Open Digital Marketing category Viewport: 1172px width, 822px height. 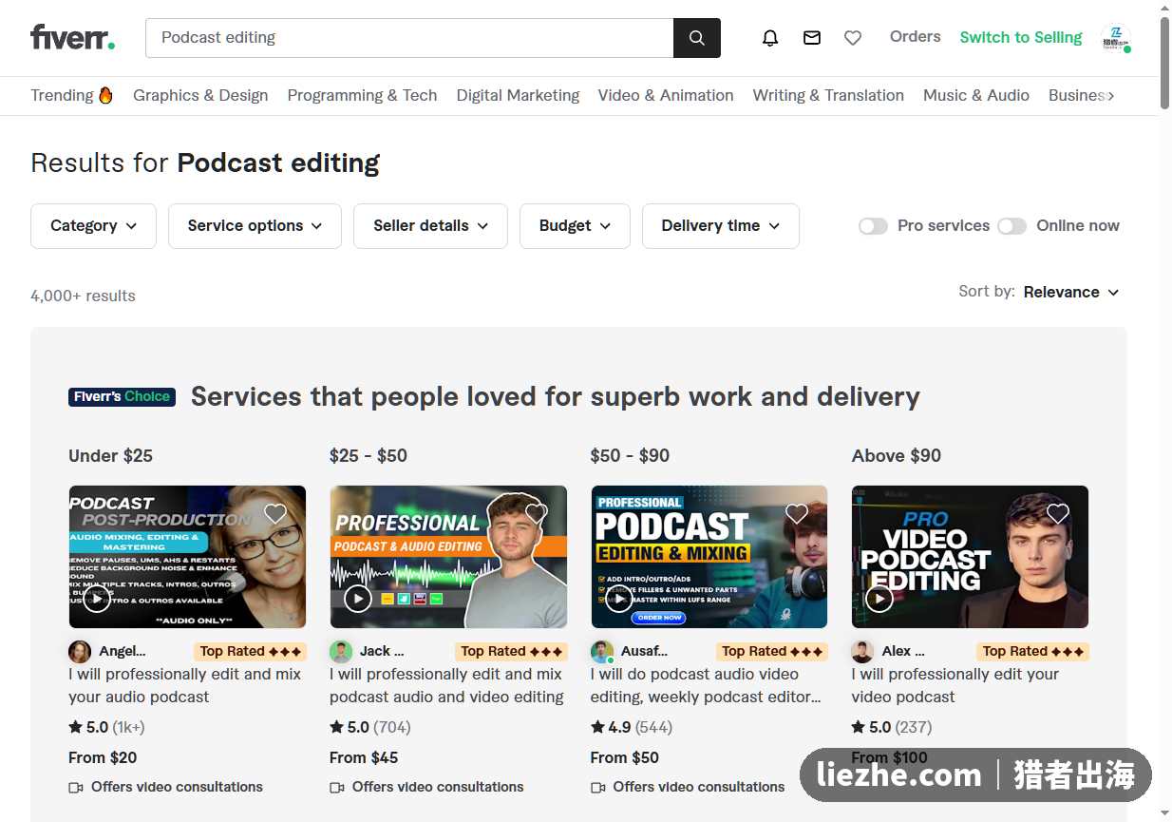coord(518,95)
